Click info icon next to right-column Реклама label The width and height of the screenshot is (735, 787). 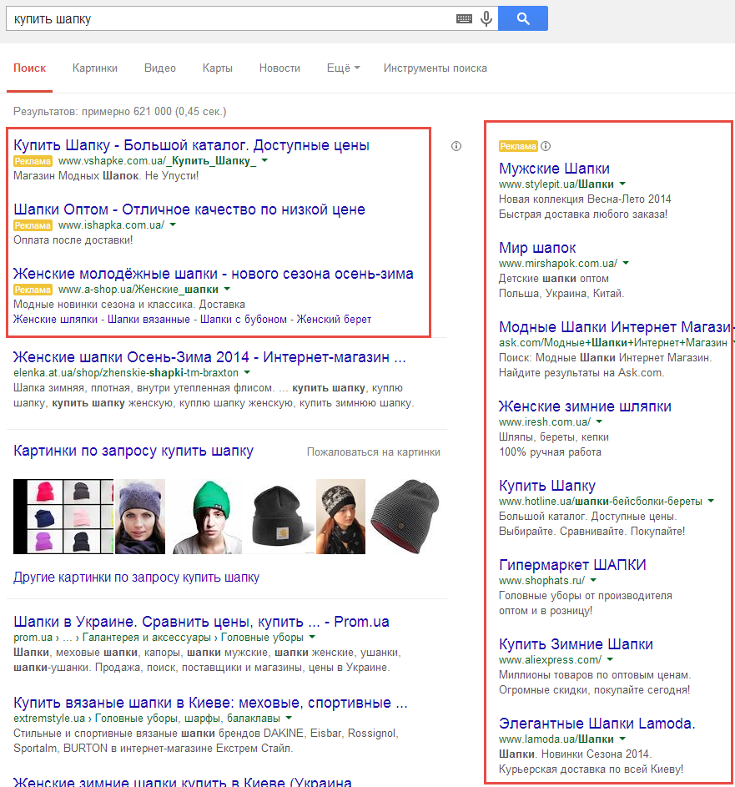(546, 146)
